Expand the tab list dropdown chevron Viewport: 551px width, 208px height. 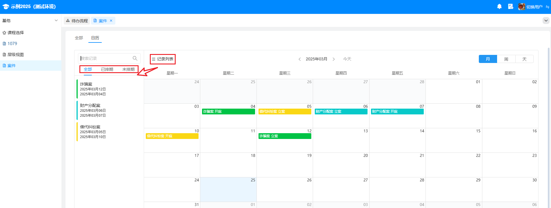point(546,21)
